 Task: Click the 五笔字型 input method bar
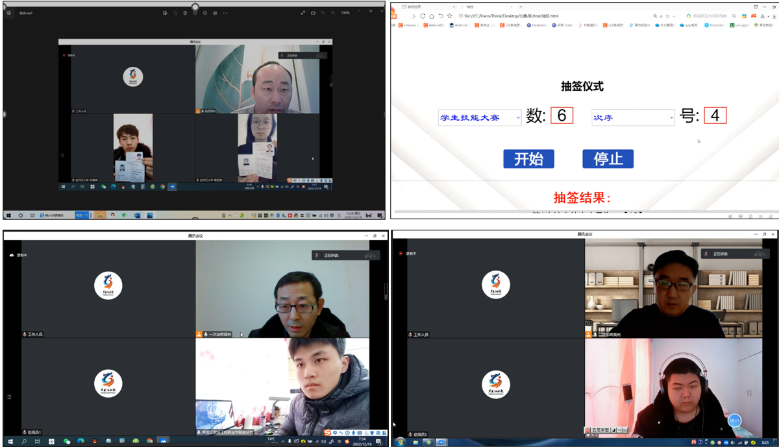click(x=597, y=430)
